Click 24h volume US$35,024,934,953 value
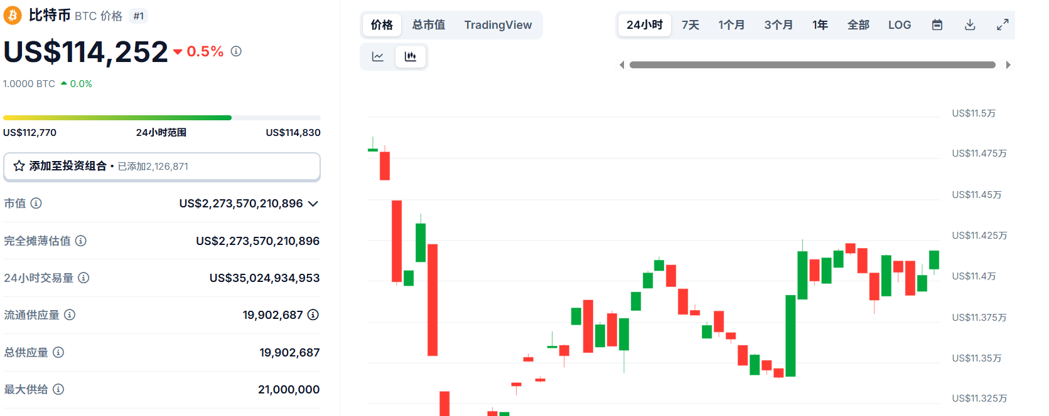This screenshot has height=416, width=1049. 265,278
